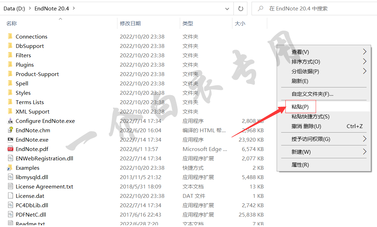Expand the 查看(V) submenu arrow
The width and height of the screenshot is (377, 227).
click(364, 52)
